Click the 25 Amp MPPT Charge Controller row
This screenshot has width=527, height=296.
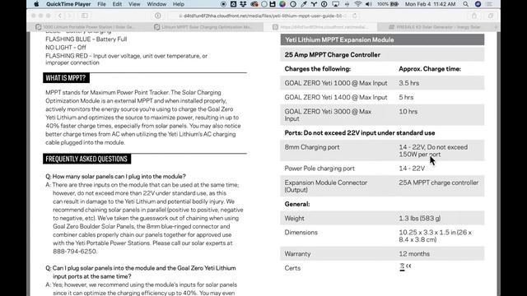(x=382, y=55)
